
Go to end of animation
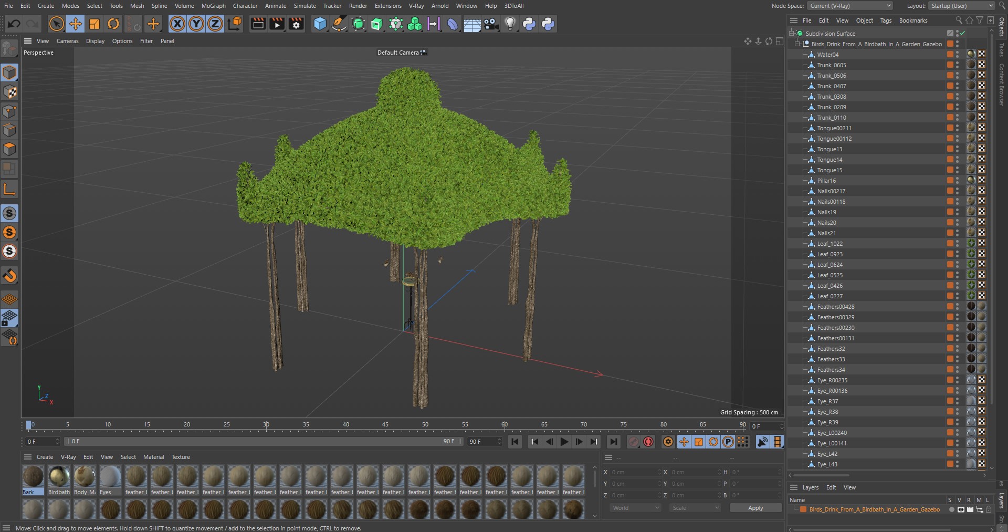pos(613,442)
